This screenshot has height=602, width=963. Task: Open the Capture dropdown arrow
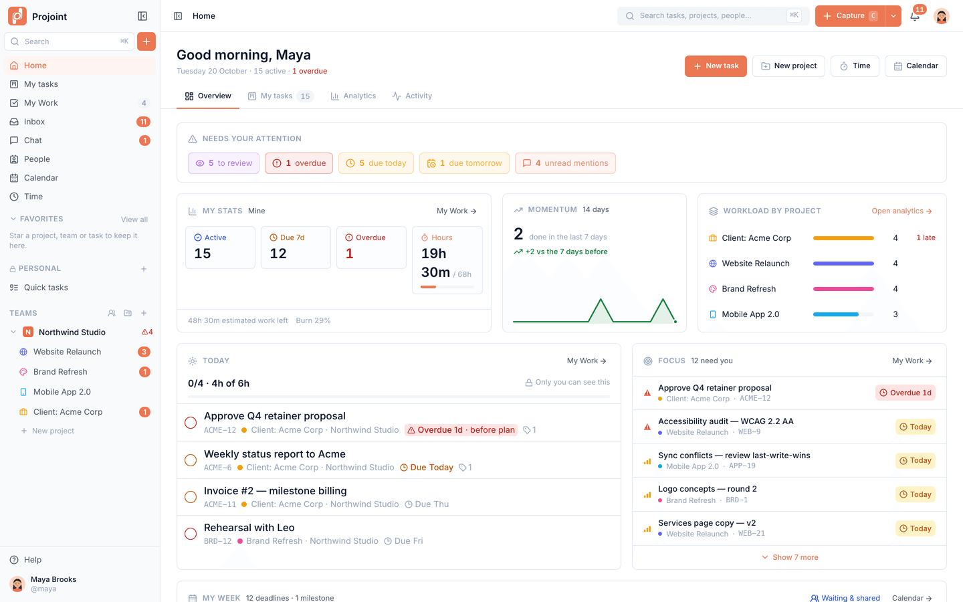(x=893, y=16)
